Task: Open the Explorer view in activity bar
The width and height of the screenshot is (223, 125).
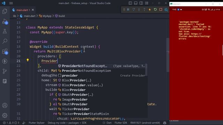Action: pos(5,11)
